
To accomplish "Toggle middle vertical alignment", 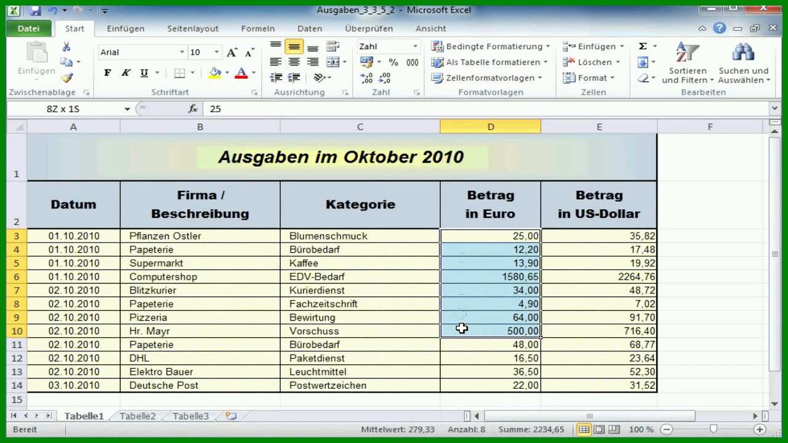I will pyautogui.click(x=294, y=47).
